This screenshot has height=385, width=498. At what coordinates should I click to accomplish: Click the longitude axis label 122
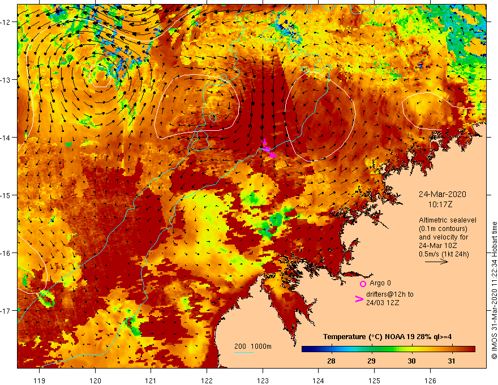207,380
